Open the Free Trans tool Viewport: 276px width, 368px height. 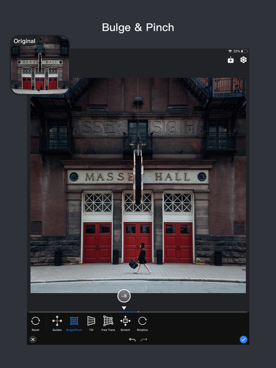pyautogui.click(x=108, y=323)
